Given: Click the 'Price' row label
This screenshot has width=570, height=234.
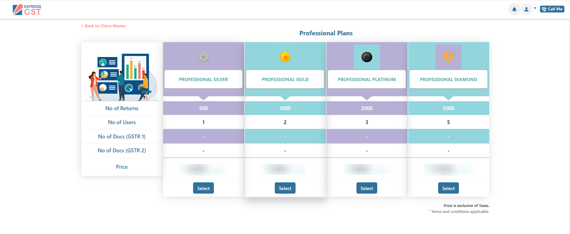Looking at the screenshot, I should click(x=122, y=167).
